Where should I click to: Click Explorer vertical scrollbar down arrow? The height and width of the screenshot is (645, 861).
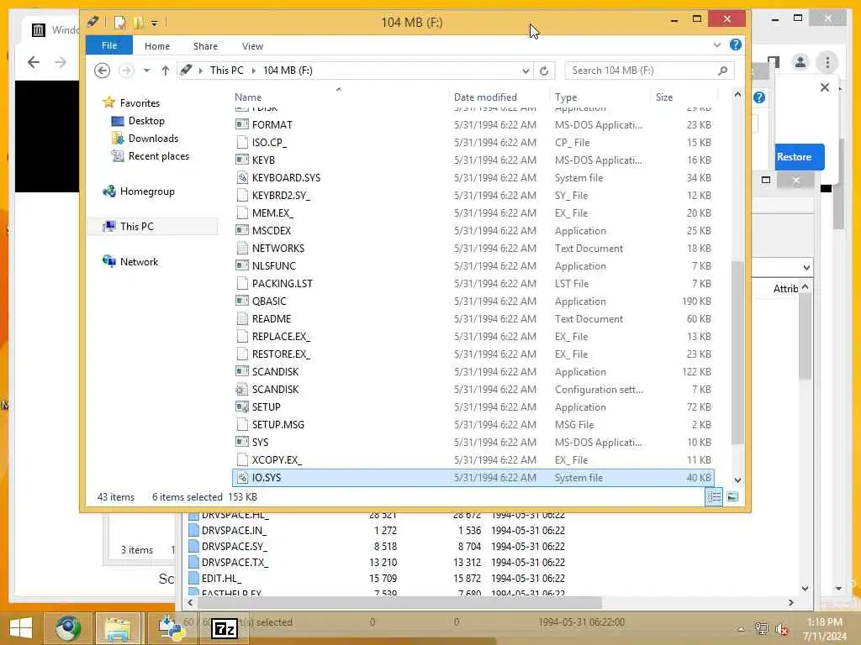(x=737, y=480)
